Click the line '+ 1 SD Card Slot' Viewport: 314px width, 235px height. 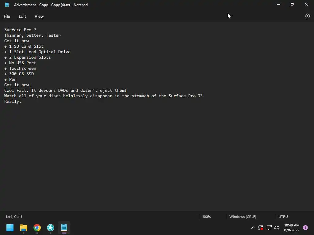click(x=24, y=47)
